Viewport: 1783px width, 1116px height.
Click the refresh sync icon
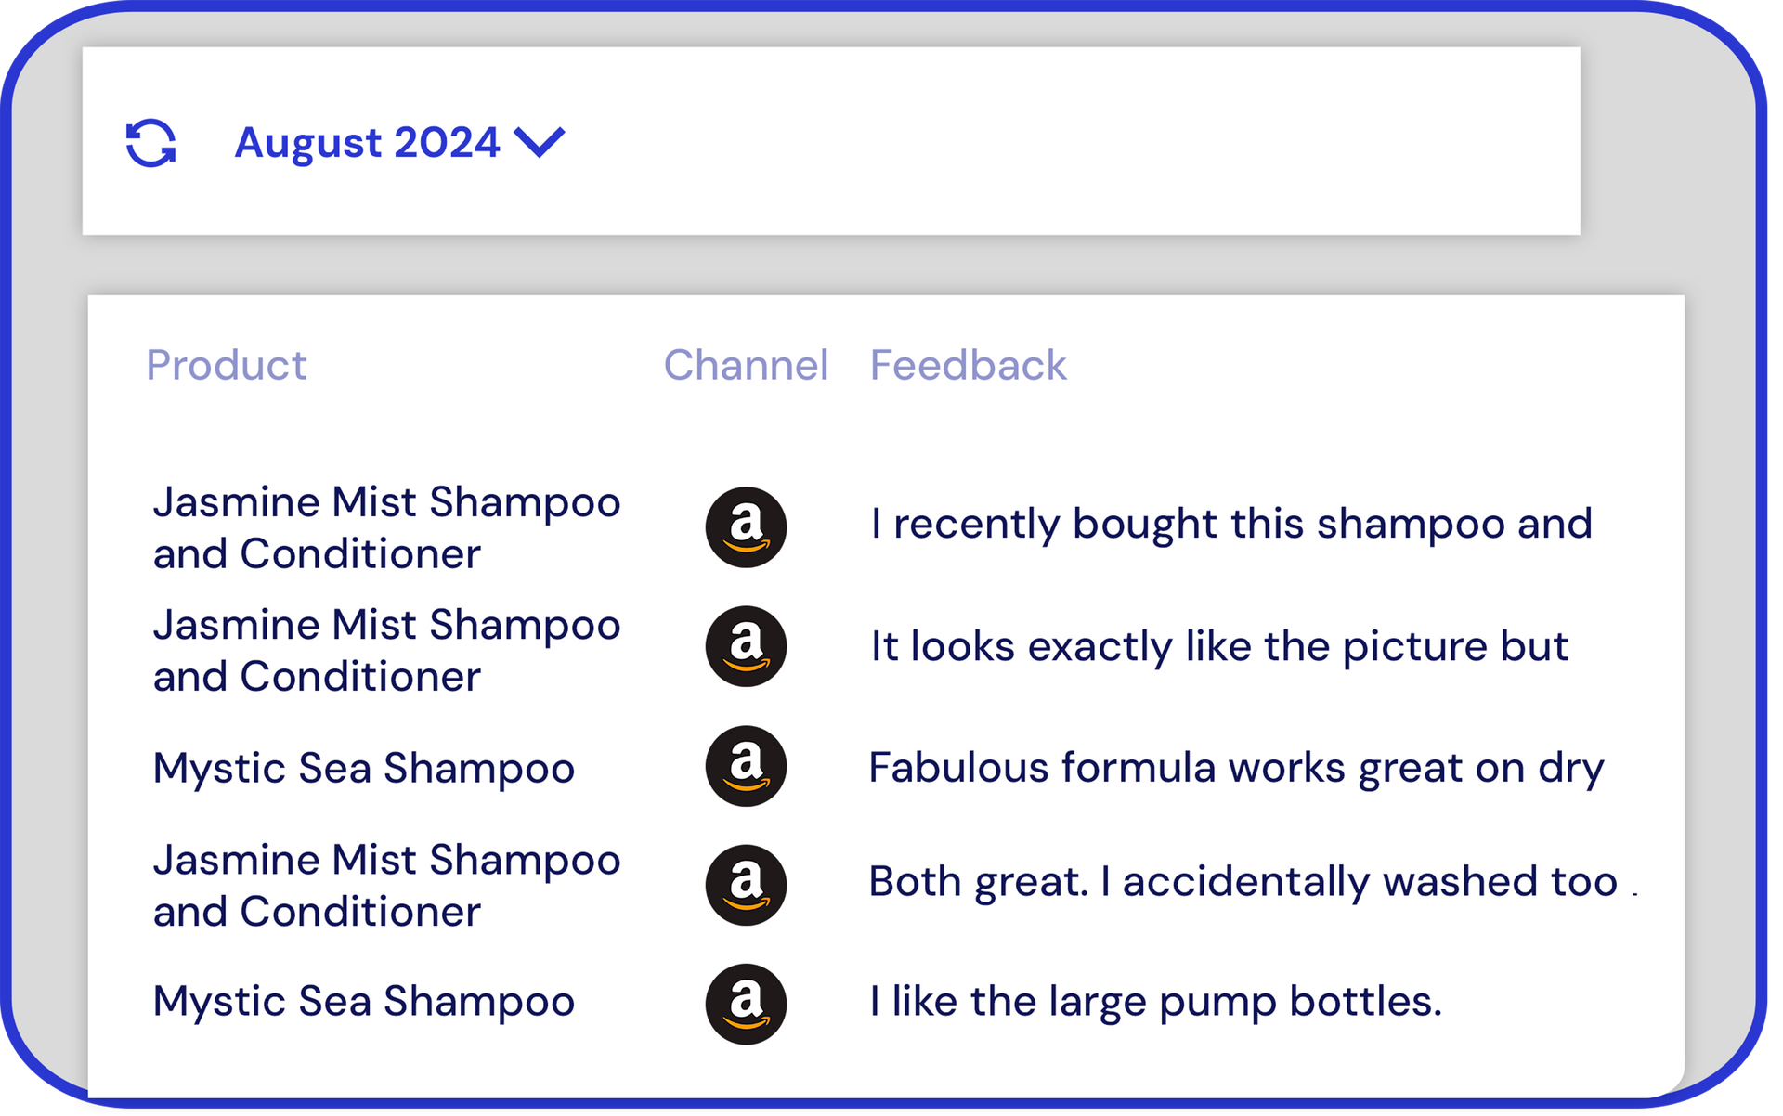151,143
